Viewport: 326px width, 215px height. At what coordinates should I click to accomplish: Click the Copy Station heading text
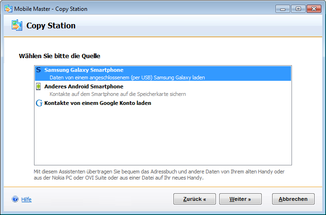(51, 26)
